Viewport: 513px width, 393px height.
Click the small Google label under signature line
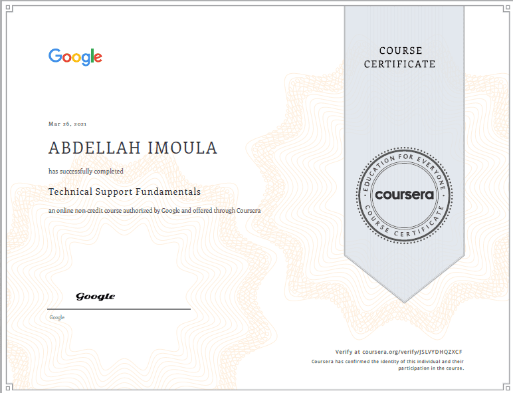(x=57, y=317)
